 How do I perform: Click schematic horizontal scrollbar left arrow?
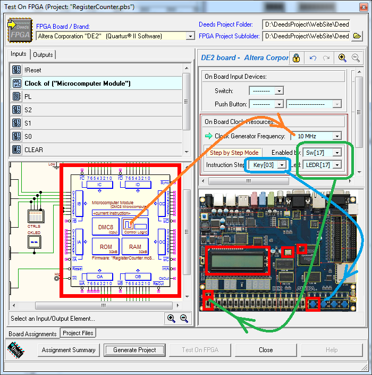pyautogui.click(x=14, y=305)
